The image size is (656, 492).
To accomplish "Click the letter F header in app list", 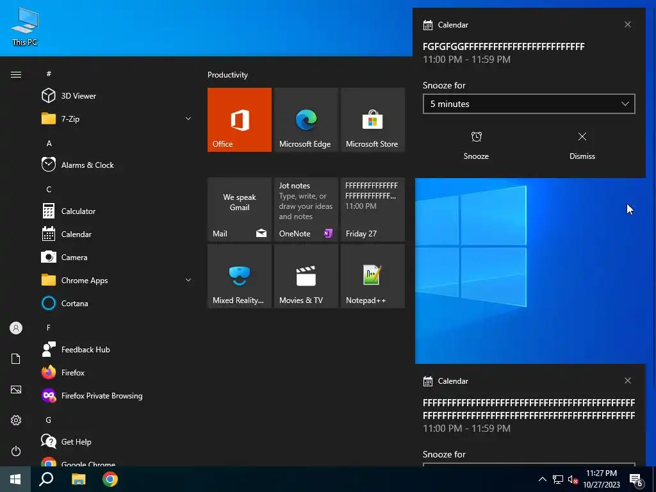I will 49,327.
